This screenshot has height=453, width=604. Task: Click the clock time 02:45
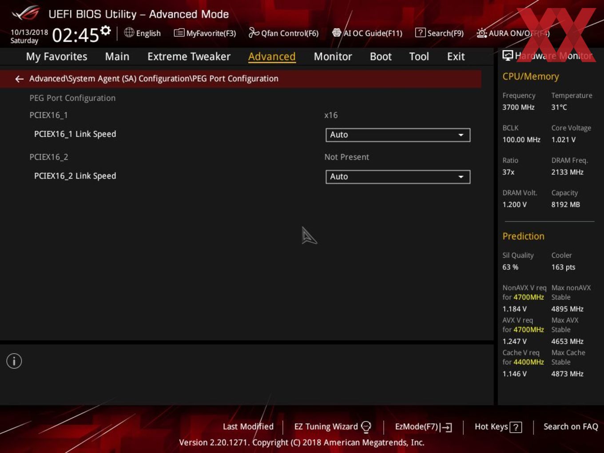tap(75, 35)
